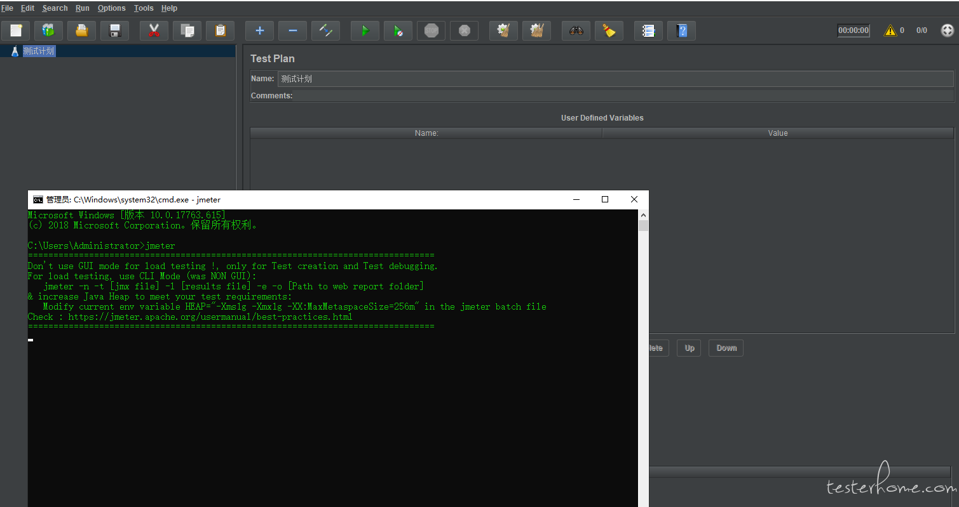
Task: Open Search with binoculars icon
Action: pos(576,30)
